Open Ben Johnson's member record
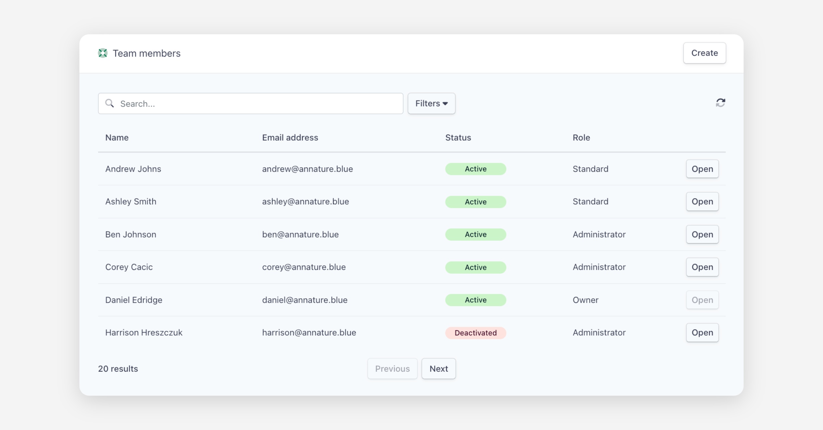The height and width of the screenshot is (430, 823). [702, 235]
